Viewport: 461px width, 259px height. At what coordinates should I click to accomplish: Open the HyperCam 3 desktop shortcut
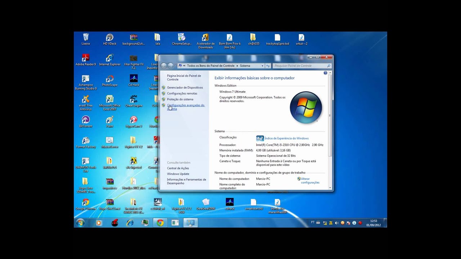click(x=134, y=122)
